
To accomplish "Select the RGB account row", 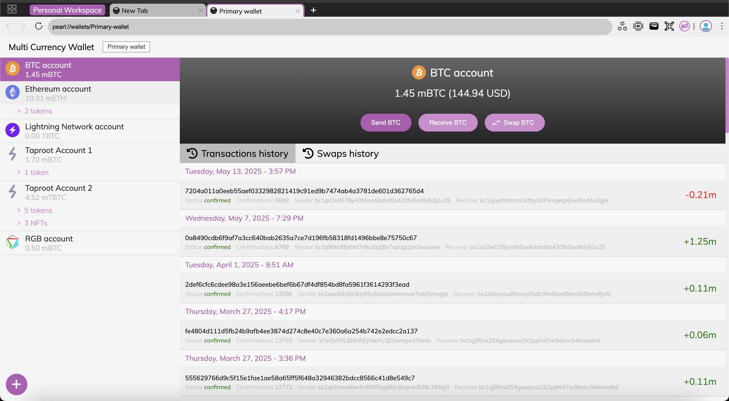I will click(x=90, y=243).
